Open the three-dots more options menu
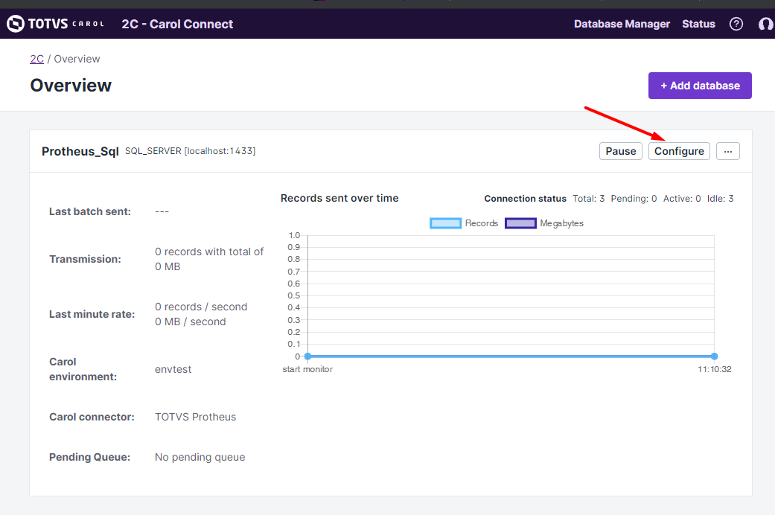This screenshot has width=775, height=515. [x=727, y=151]
